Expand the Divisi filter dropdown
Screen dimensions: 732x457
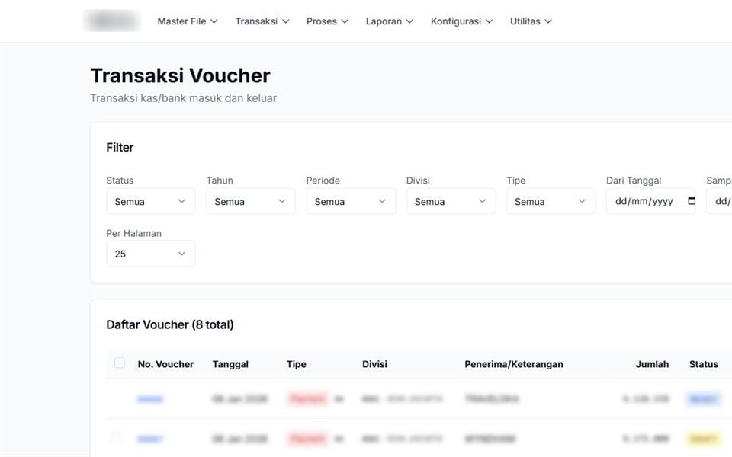[451, 201]
